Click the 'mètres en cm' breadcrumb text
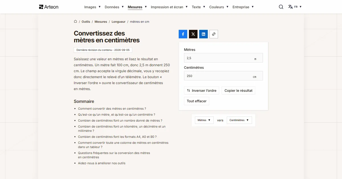The height and width of the screenshot is (179, 342). tap(140, 22)
